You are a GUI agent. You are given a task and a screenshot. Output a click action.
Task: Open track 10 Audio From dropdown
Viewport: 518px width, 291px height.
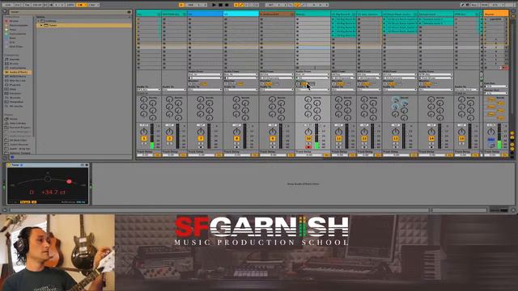pyautogui.click(x=312, y=74)
